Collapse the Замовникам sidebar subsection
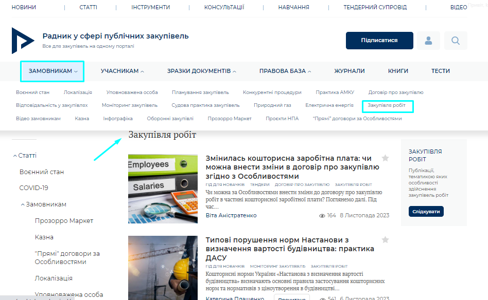This screenshot has height=300, width=488. (x=23, y=204)
